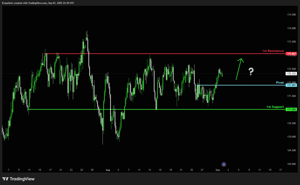The height and width of the screenshot is (185, 300).
Task: Open the economic event marker icon
Action: (x=224, y=164)
